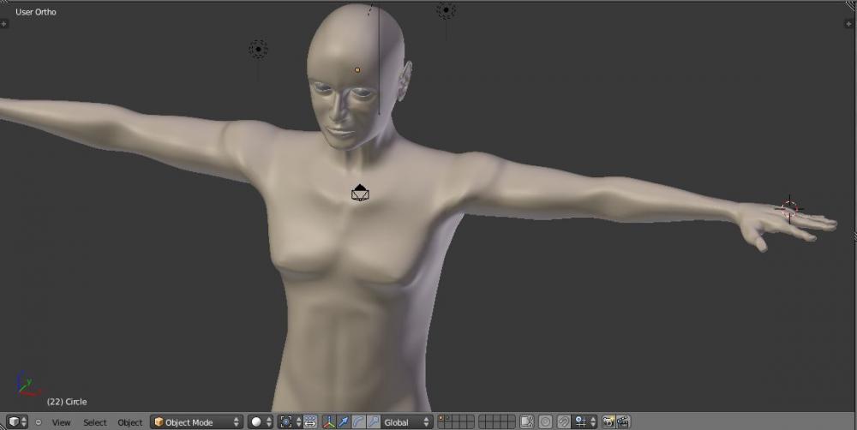
Task: Click the OpenGL render image camera icon
Action: point(608,421)
